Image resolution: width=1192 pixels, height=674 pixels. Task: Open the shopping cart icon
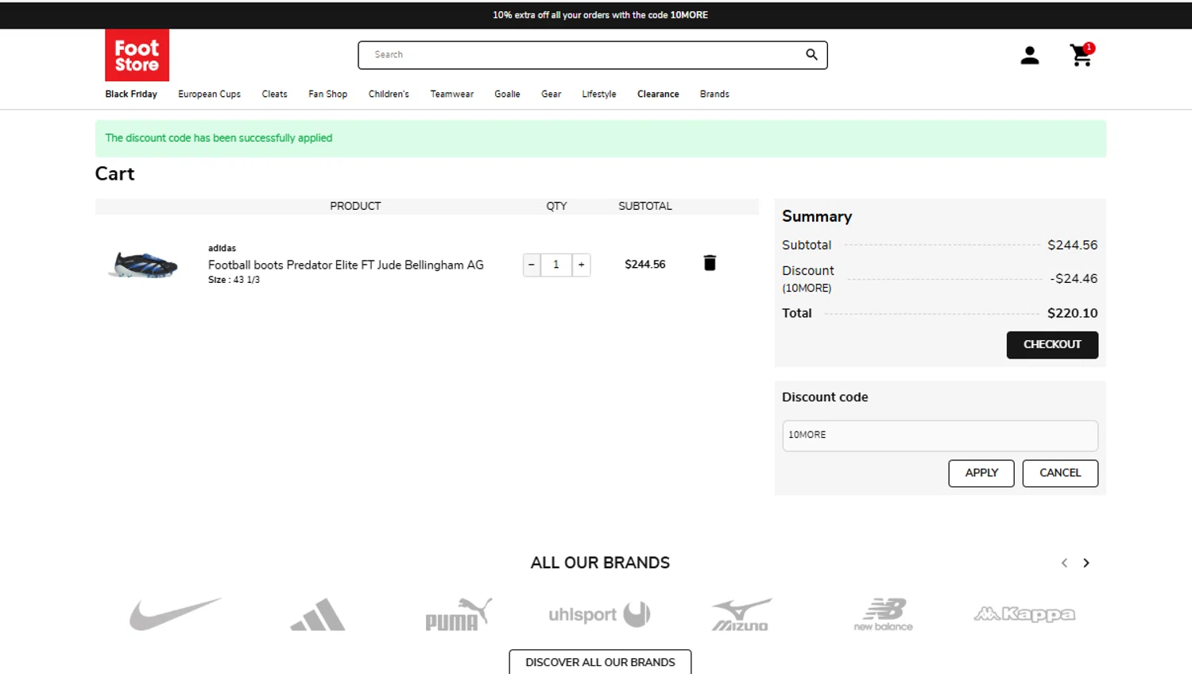pos(1082,55)
